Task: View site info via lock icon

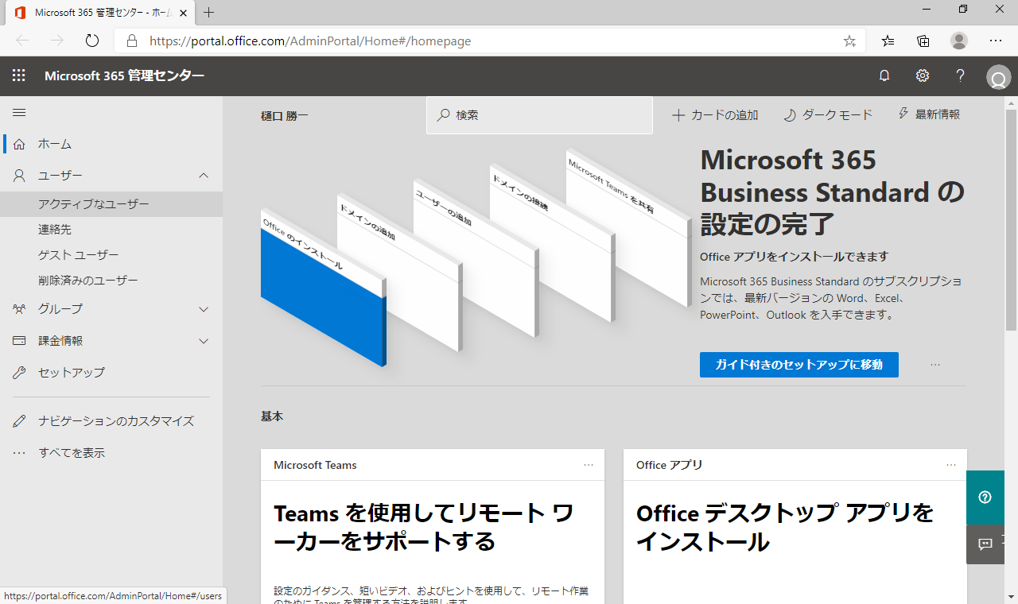Action: point(132,41)
